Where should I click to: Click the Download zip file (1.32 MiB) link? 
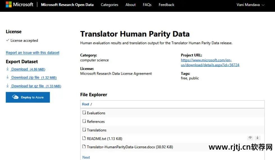34,77
